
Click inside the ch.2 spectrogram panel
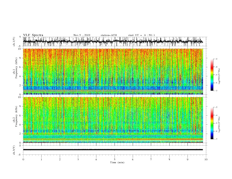(x=113, y=120)
